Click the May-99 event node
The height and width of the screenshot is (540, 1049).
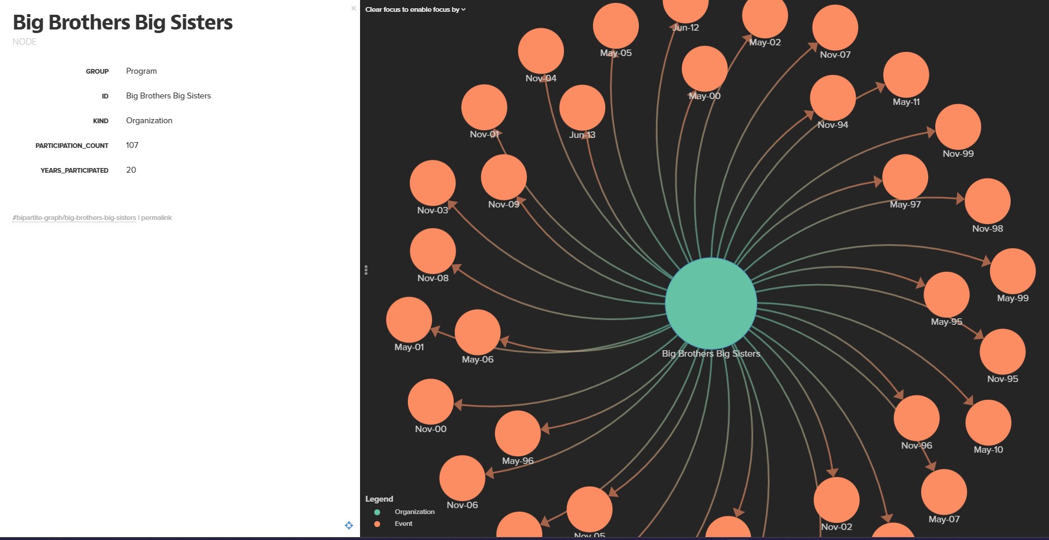click(1013, 271)
